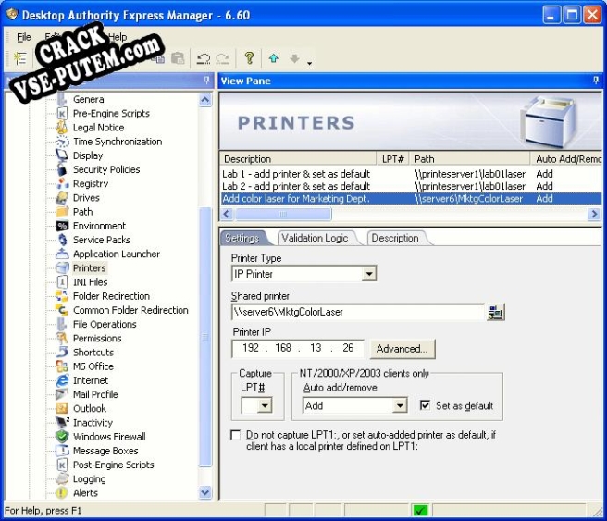Screen dimensions: 607x521
Task: Pin the navigation pane
Action: (206, 81)
